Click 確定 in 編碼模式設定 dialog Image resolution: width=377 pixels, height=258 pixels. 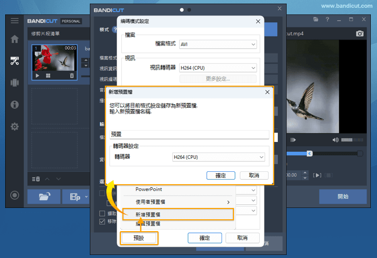click(205, 238)
